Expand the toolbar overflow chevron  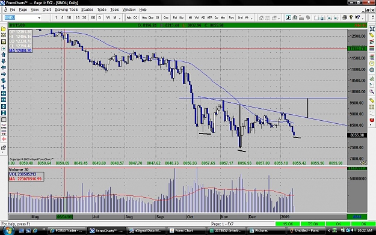click(x=373, y=17)
